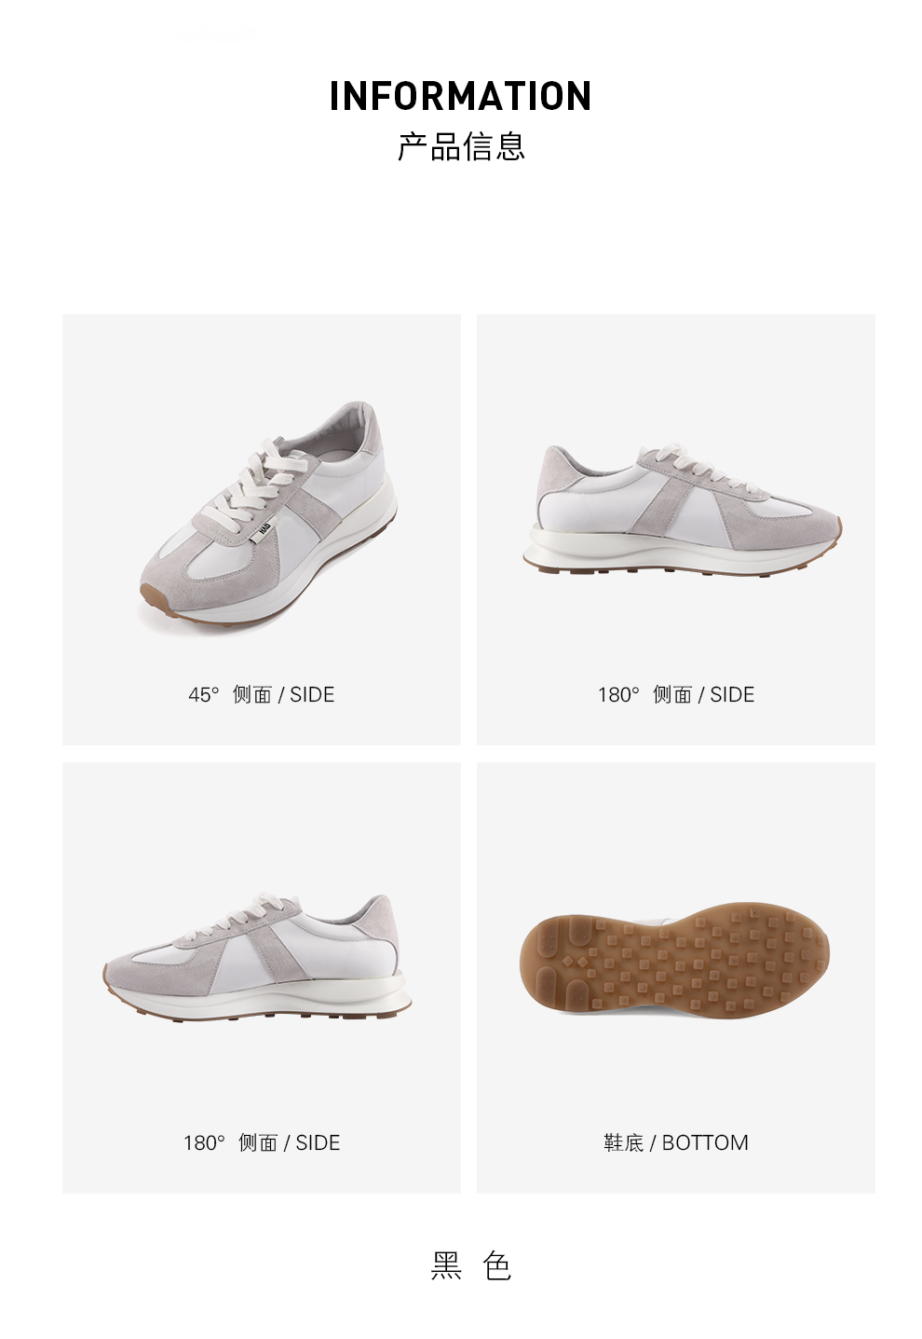This screenshot has width=922, height=1339.
Task: Click the top-right '180° 侧面 / SIDE' caption
Action: pos(676,694)
